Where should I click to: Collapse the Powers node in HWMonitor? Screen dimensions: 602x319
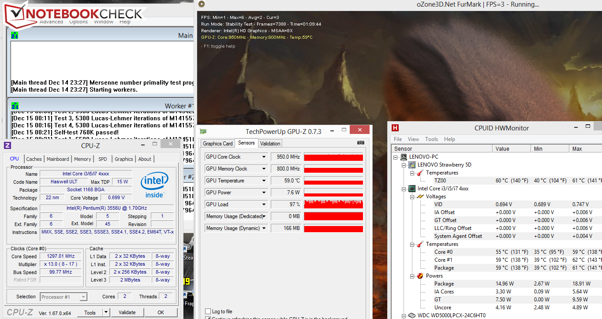pos(412,276)
